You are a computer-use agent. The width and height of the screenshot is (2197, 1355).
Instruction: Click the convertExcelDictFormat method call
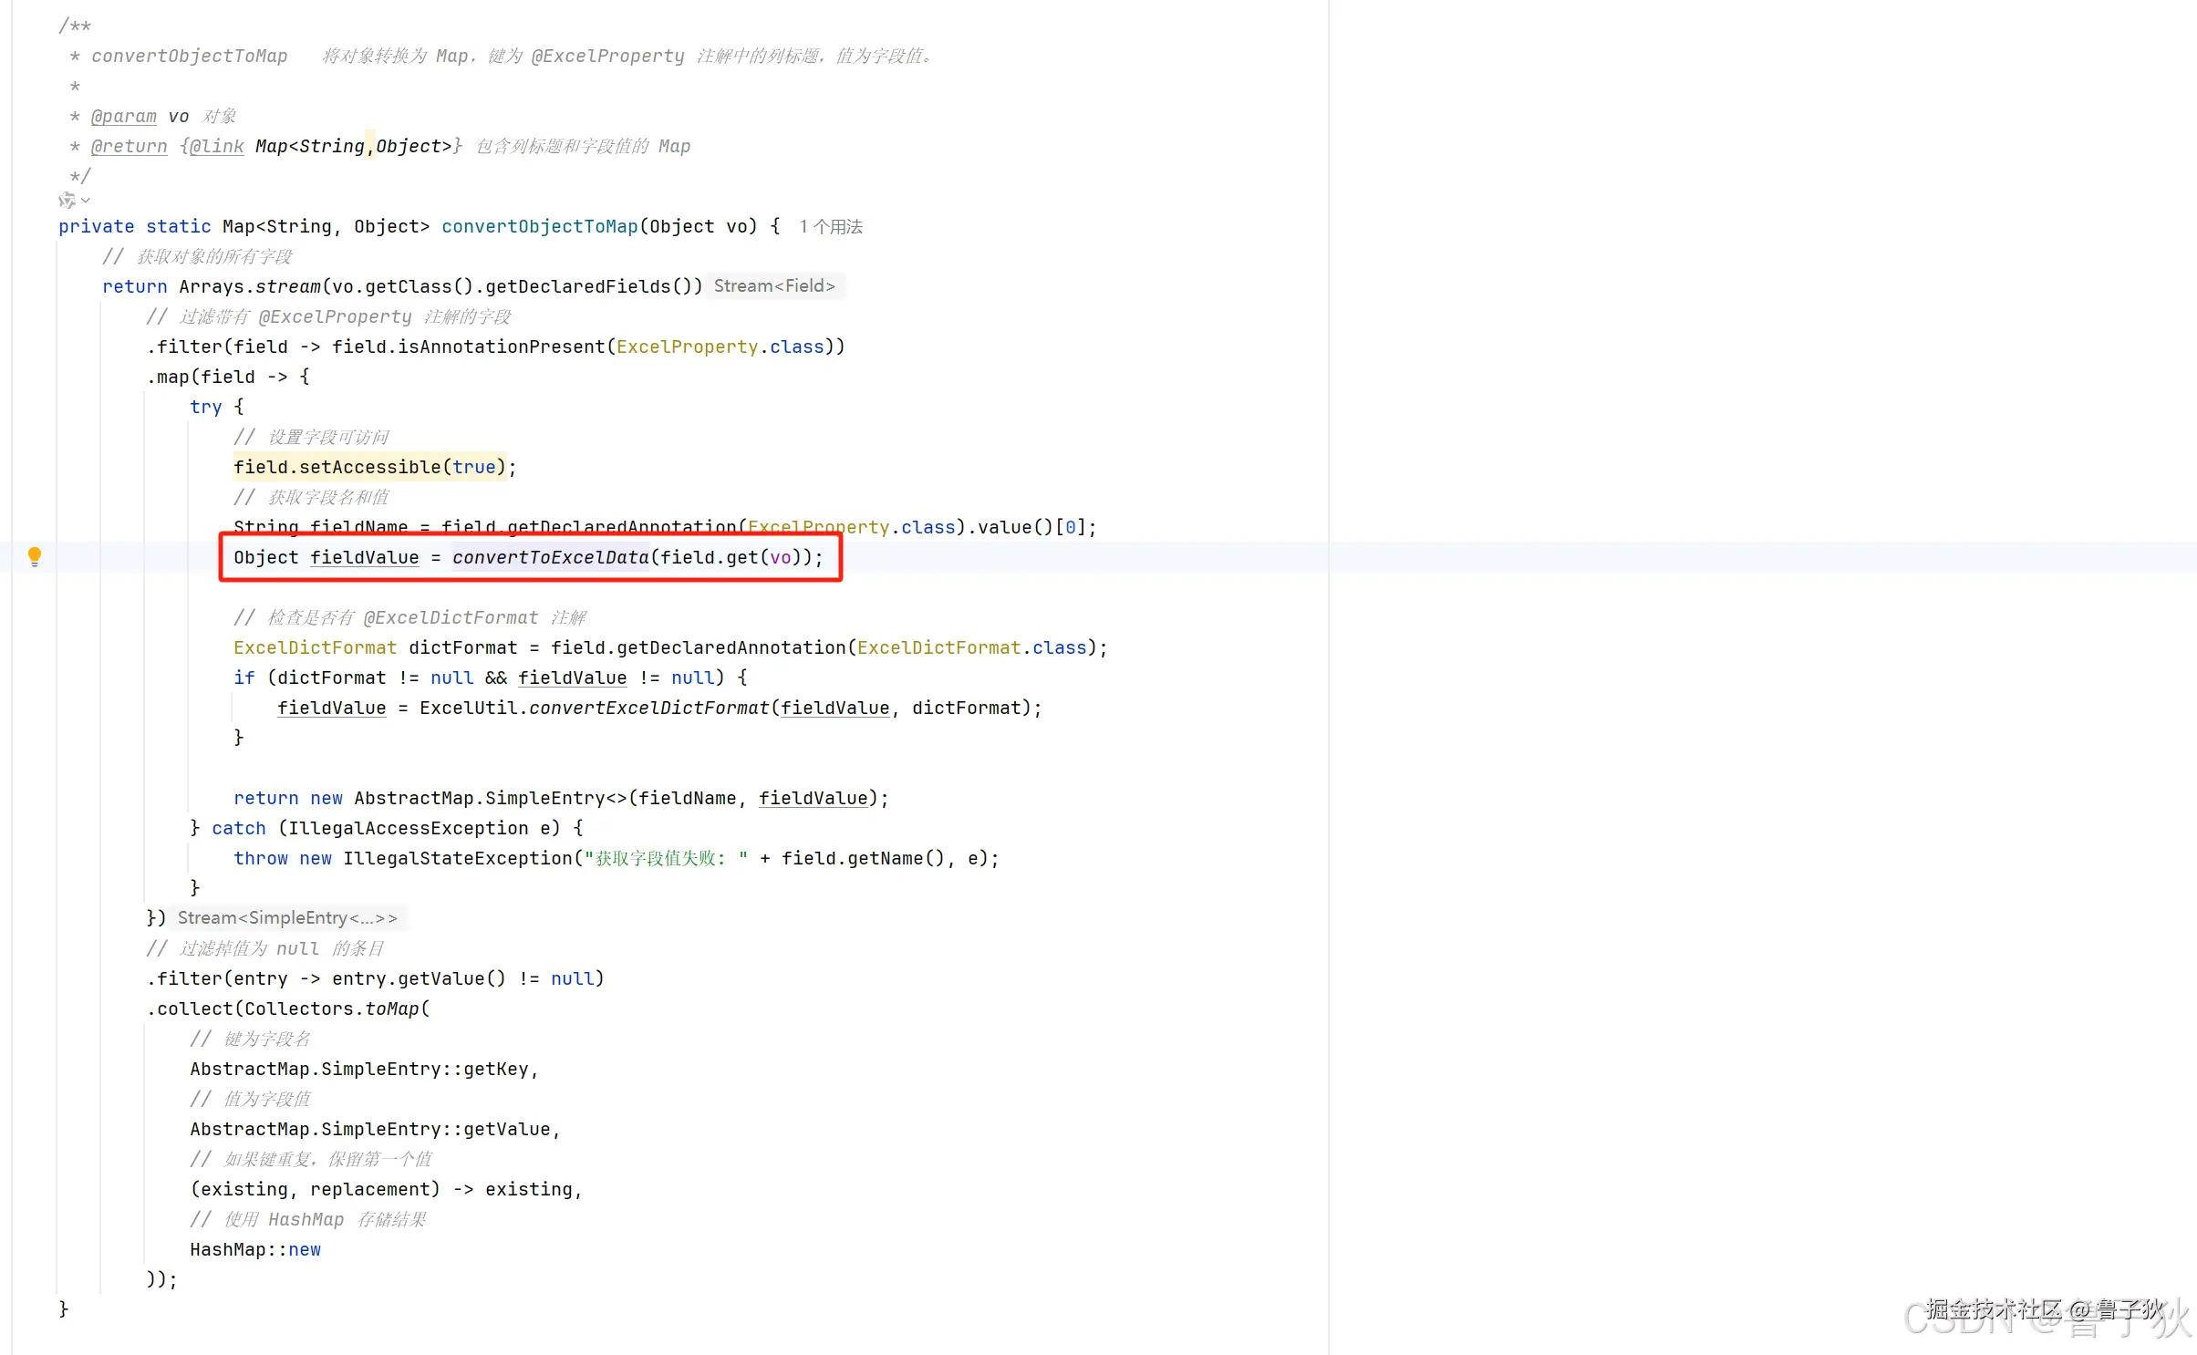[648, 708]
